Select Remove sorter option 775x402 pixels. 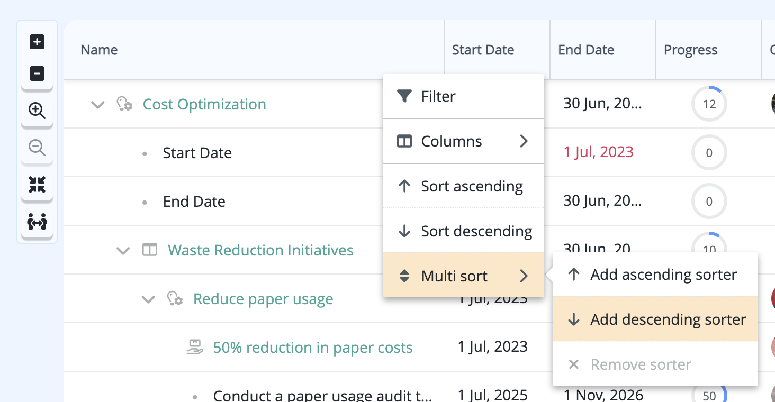coord(655,364)
